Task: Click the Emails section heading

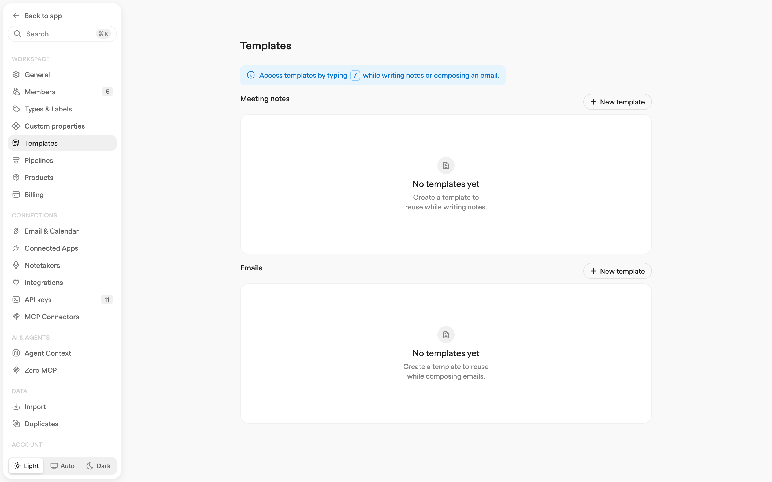Action: click(251, 268)
